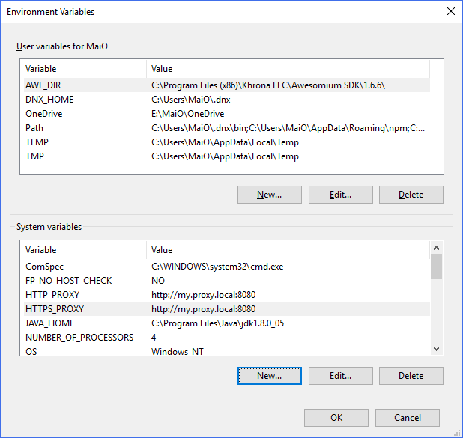Viewport: 463px width, 438px height.
Task: Select the TEMP user variable row
Action: coord(227,142)
